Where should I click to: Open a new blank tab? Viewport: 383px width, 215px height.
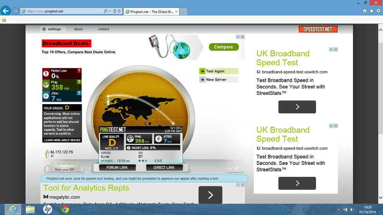(x=183, y=12)
